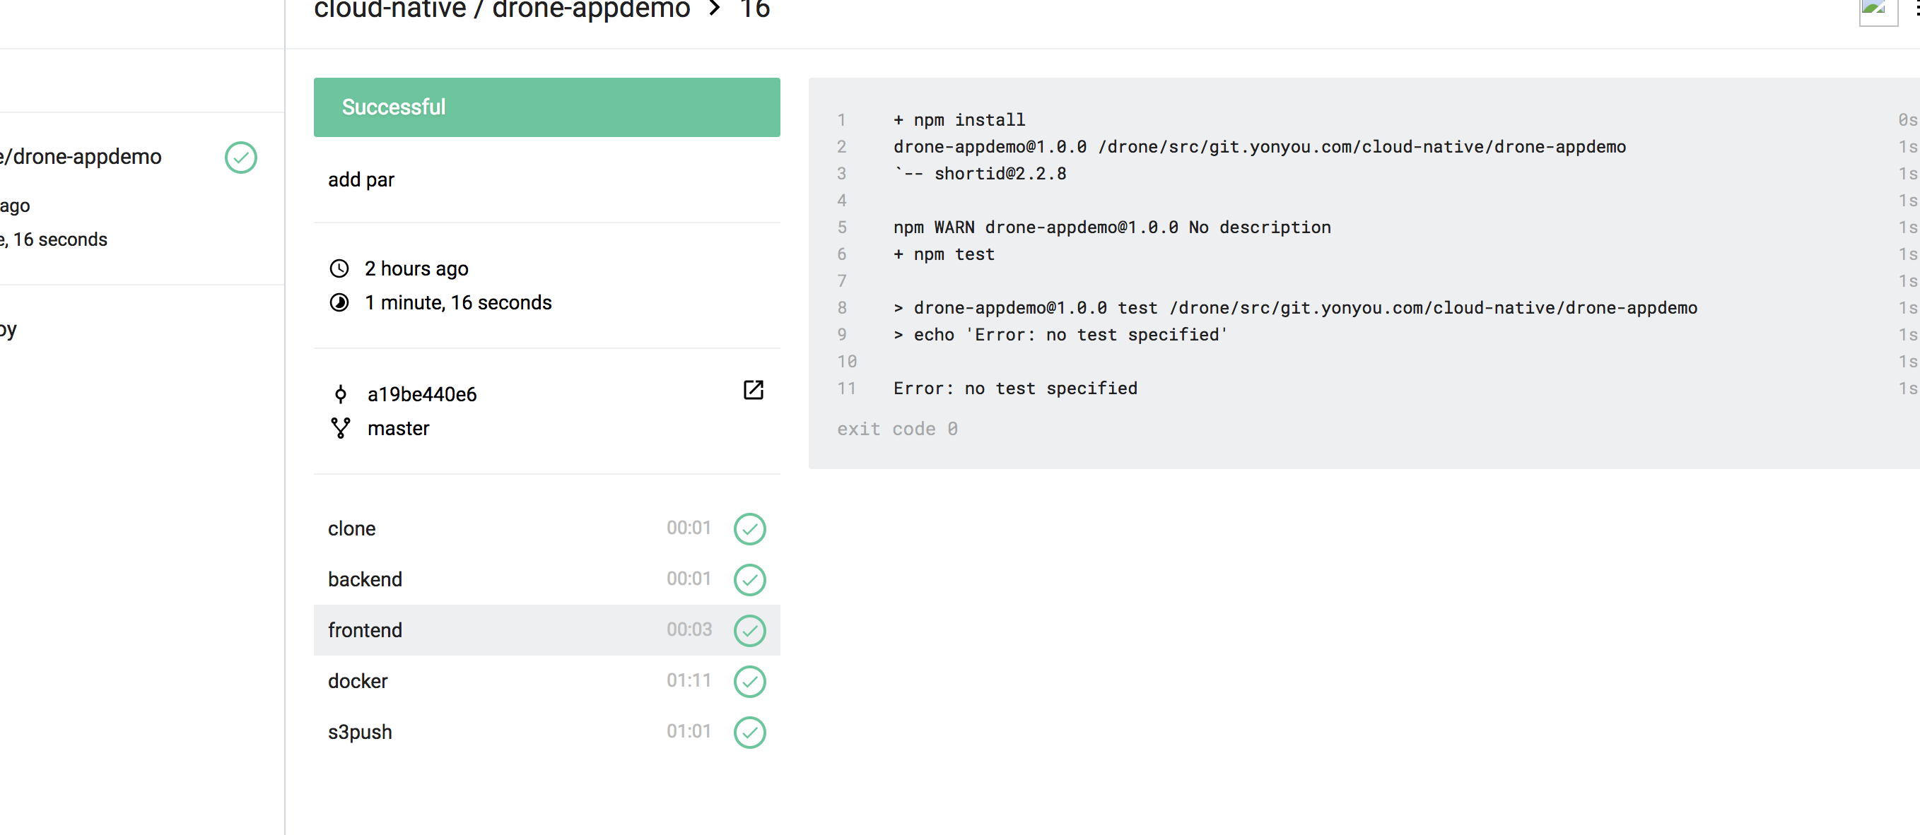Click the 'exit code 0' log line
This screenshot has height=835, width=1920.
pos(896,429)
